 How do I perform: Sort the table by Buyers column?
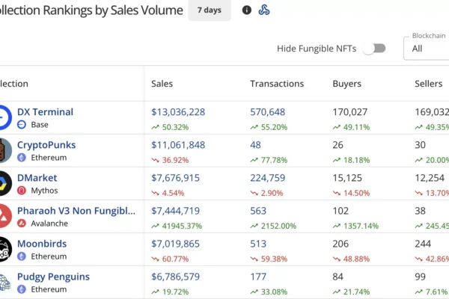coord(346,84)
